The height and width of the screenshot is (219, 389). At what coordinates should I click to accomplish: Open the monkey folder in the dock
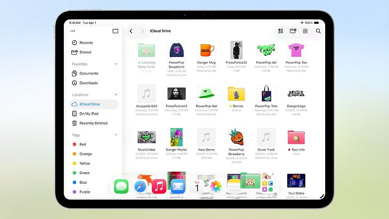point(250,181)
